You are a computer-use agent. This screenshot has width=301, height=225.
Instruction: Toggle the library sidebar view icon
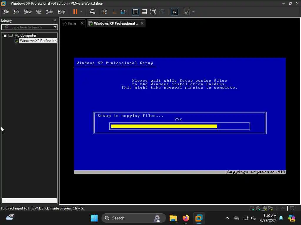(135, 12)
